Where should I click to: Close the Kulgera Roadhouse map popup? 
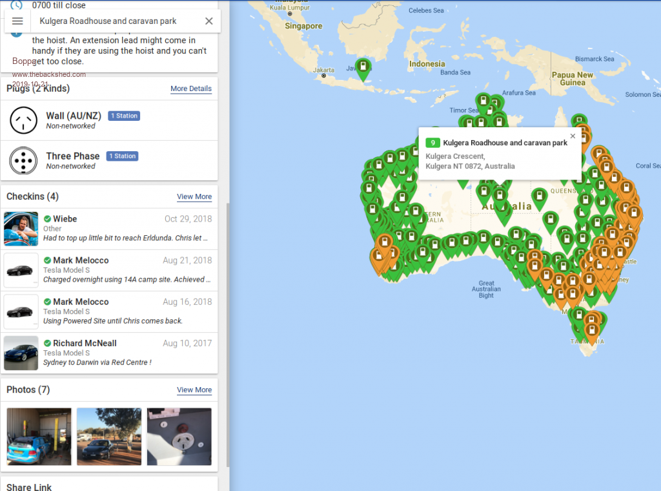pos(572,136)
